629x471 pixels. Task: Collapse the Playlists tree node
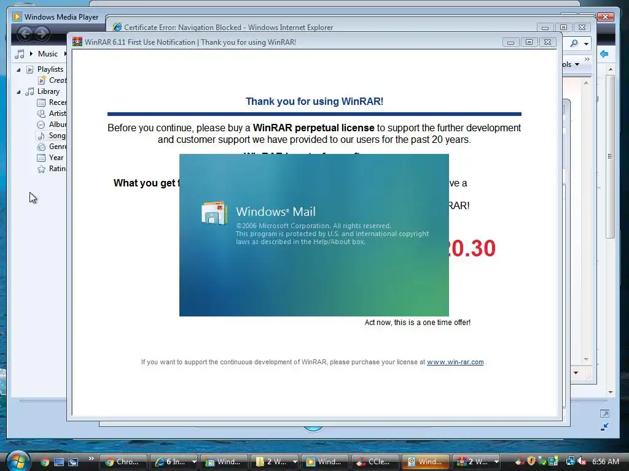(x=18, y=70)
